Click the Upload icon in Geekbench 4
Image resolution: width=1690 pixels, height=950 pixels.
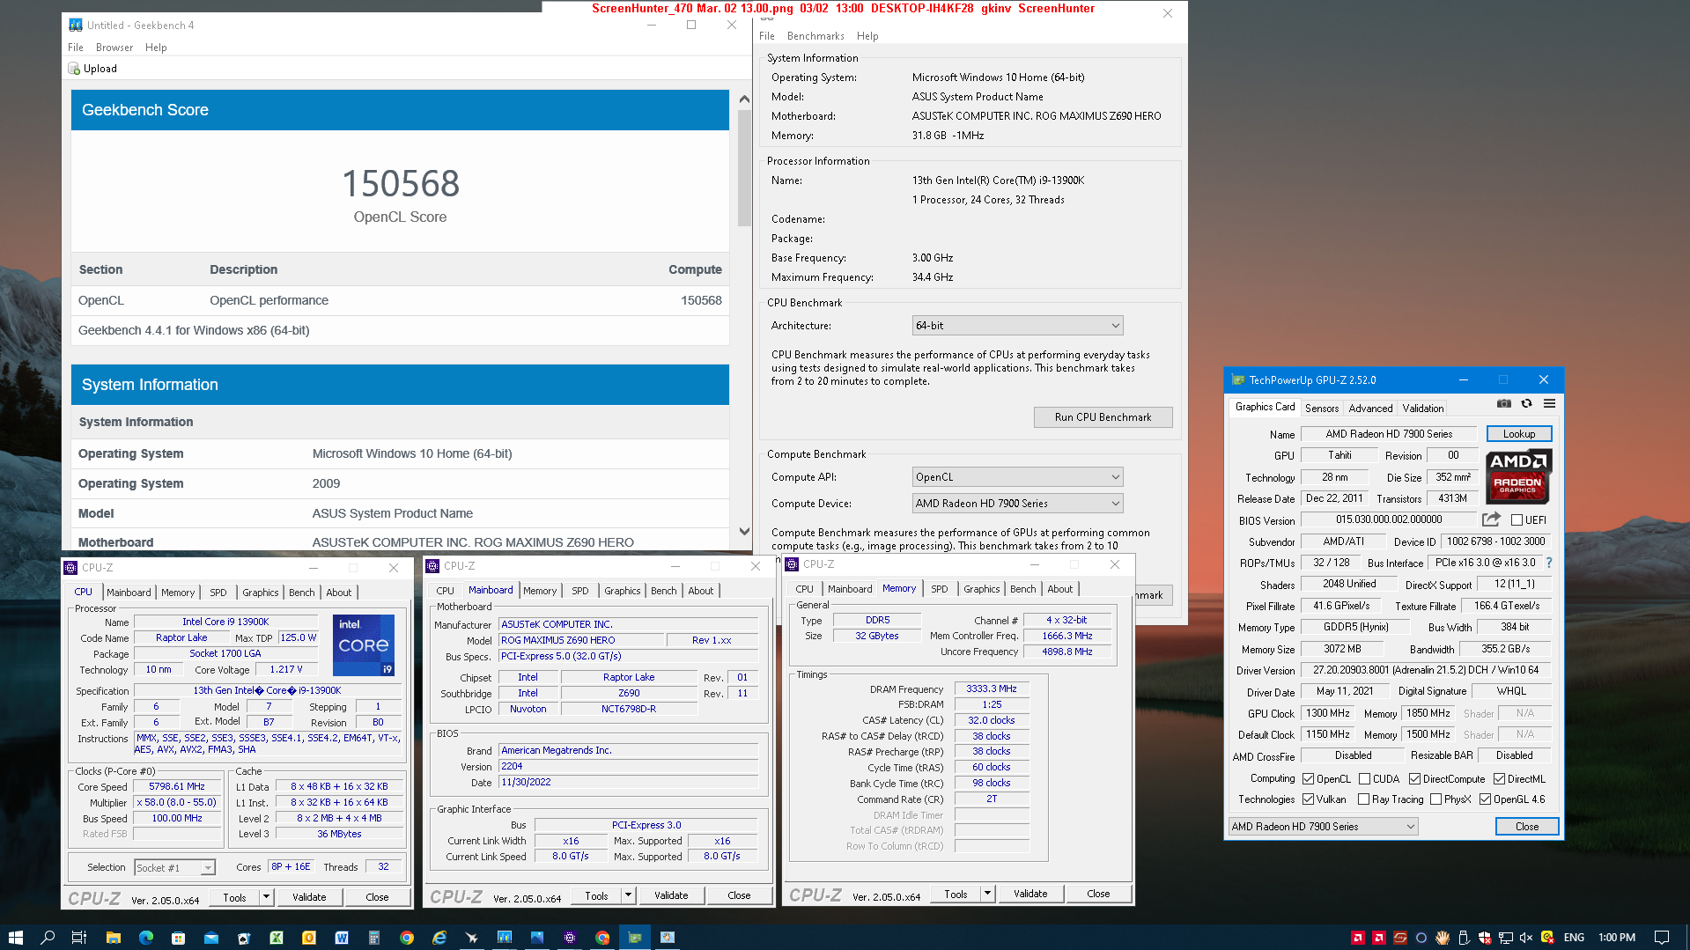[x=75, y=69]
